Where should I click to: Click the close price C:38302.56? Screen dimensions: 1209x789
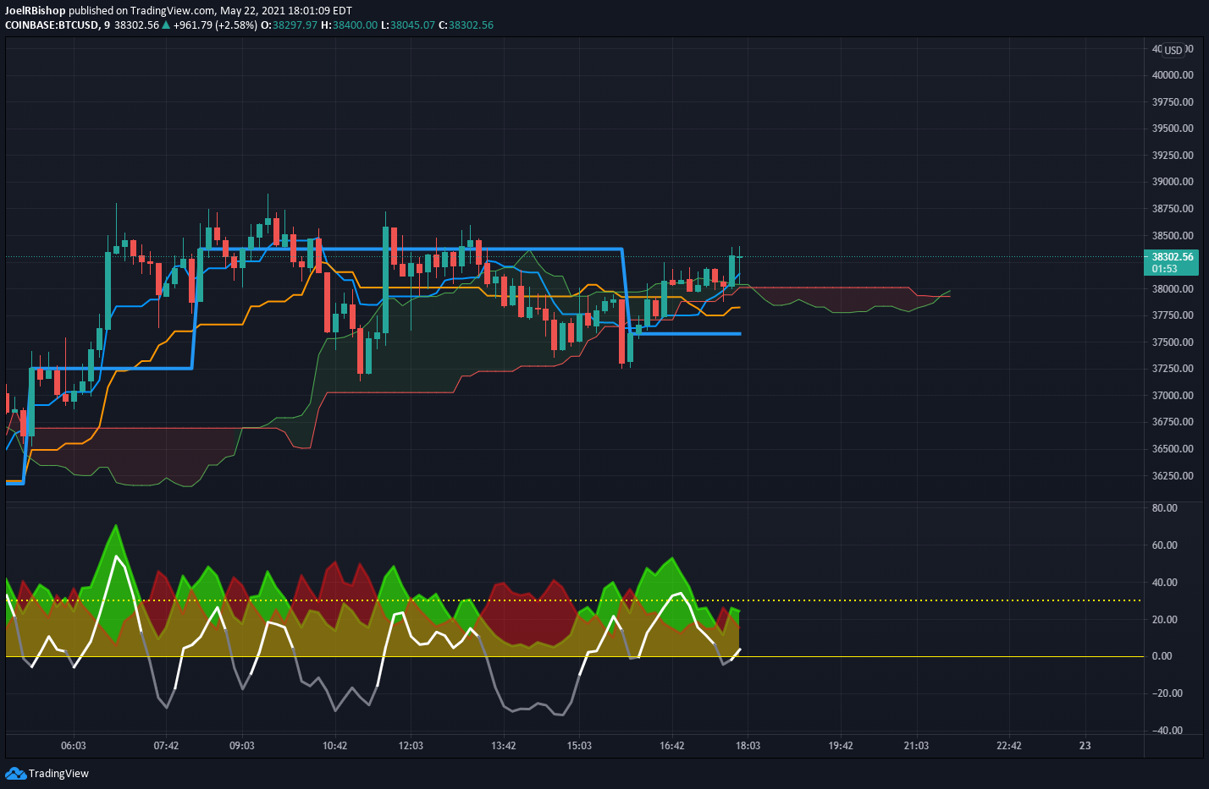pos(466,25)
